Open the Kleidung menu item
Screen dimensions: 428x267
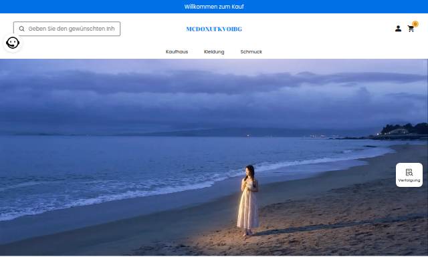(x=214, y=52)
